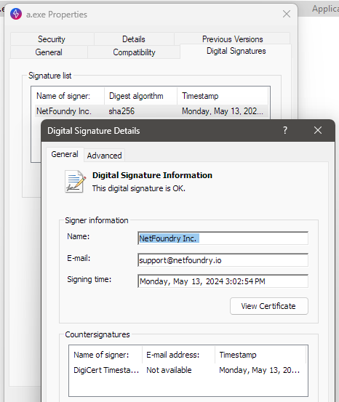The height and width of the screenshot is (402, 339).
Task: Select the DigiCert Timestamp countersignature row
Action: 188,370
